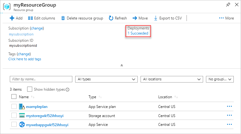Click the Add plus icon
Screen dimensions: 241x134
(12, 18)
